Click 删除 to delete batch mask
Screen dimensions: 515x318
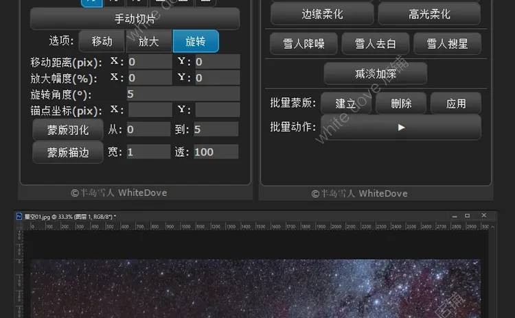(x=401, y=103)
